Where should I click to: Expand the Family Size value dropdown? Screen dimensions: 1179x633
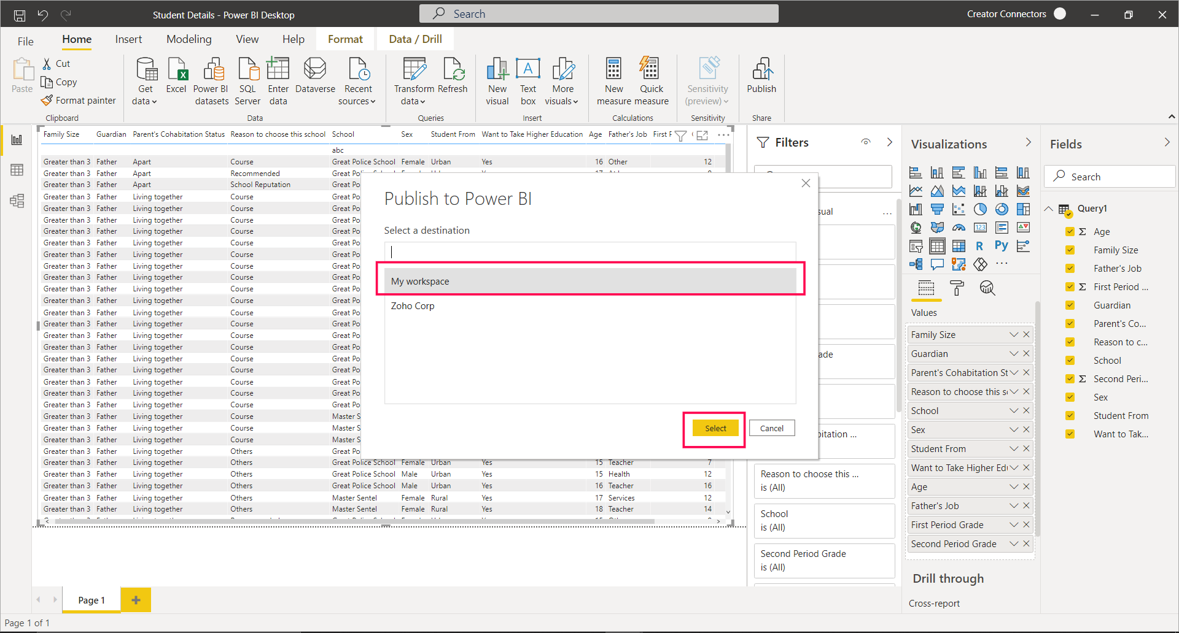click(x=1013, y=334)
